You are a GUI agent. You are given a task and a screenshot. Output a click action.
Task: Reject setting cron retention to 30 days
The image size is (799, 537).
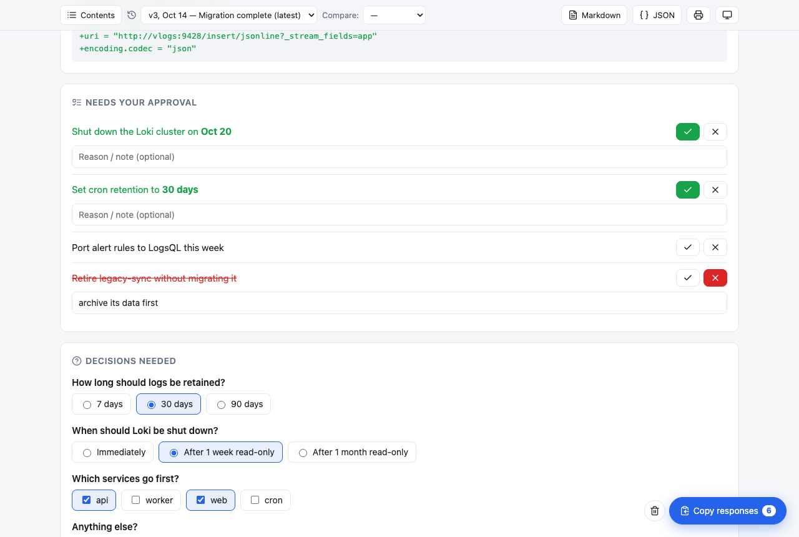pyautogui.click(x=715, y=190)
